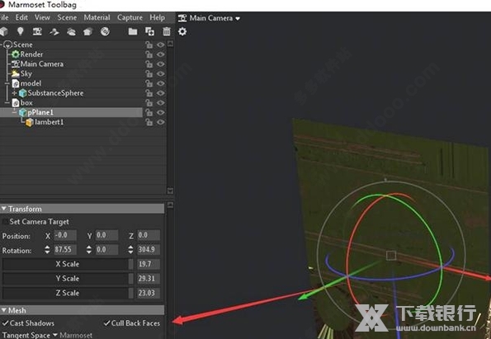491x339 pixels.
Task: Toggle Cull Back Faces checkbox
Action: [x=107, y=323]
